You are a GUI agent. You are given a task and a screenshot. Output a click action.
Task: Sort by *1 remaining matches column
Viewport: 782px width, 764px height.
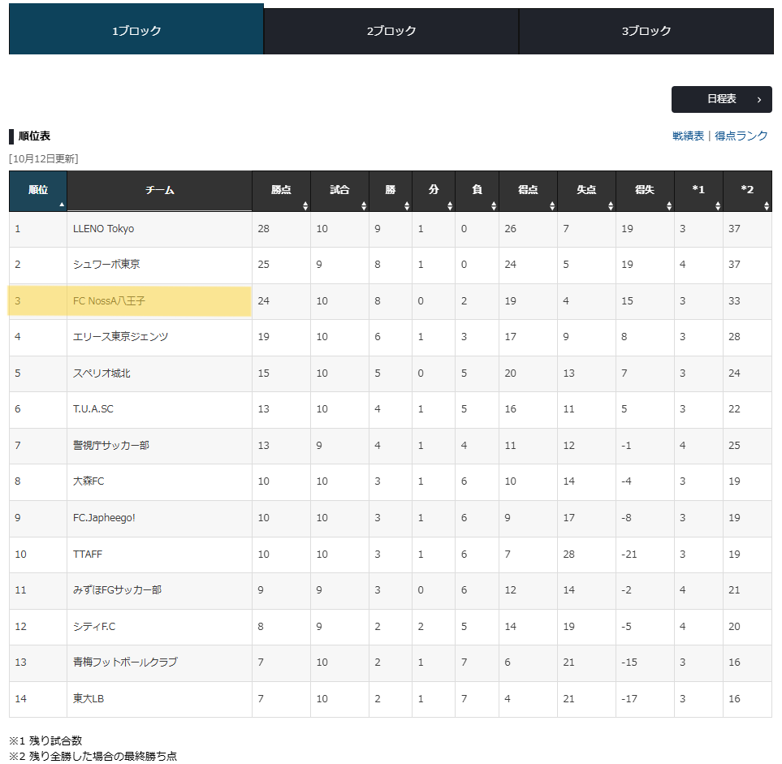698,190
